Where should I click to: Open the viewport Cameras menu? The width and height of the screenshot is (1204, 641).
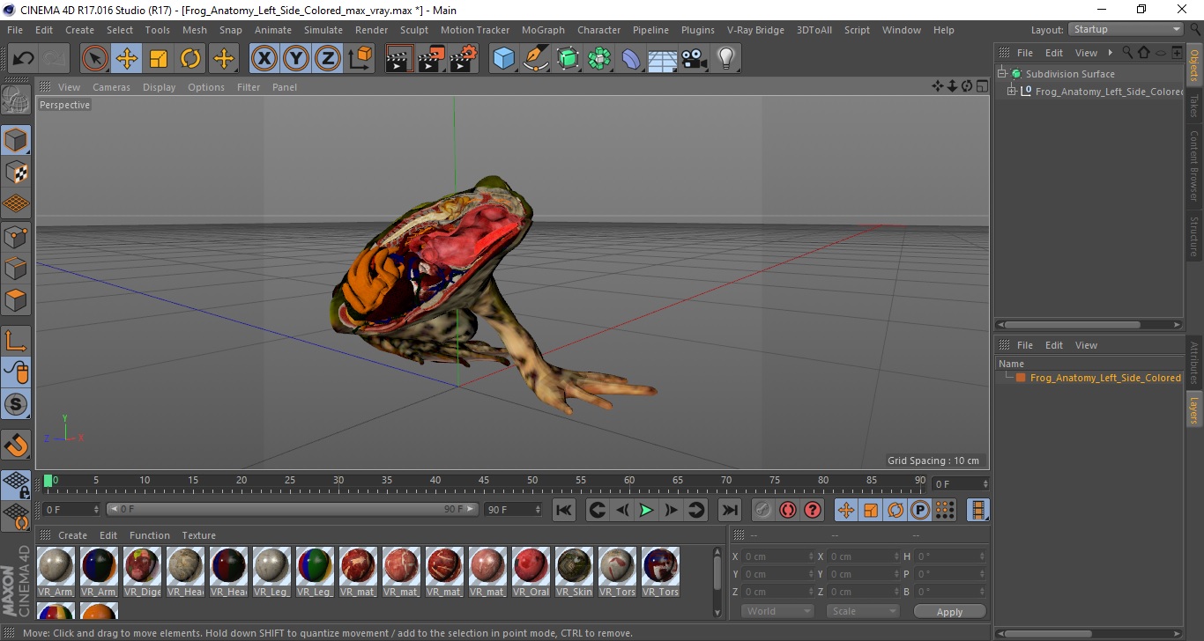click(111, 87)
